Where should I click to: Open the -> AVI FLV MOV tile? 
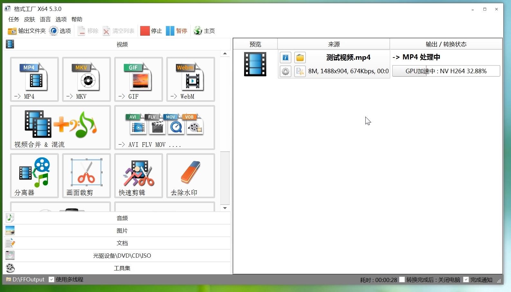pos(165,128)
